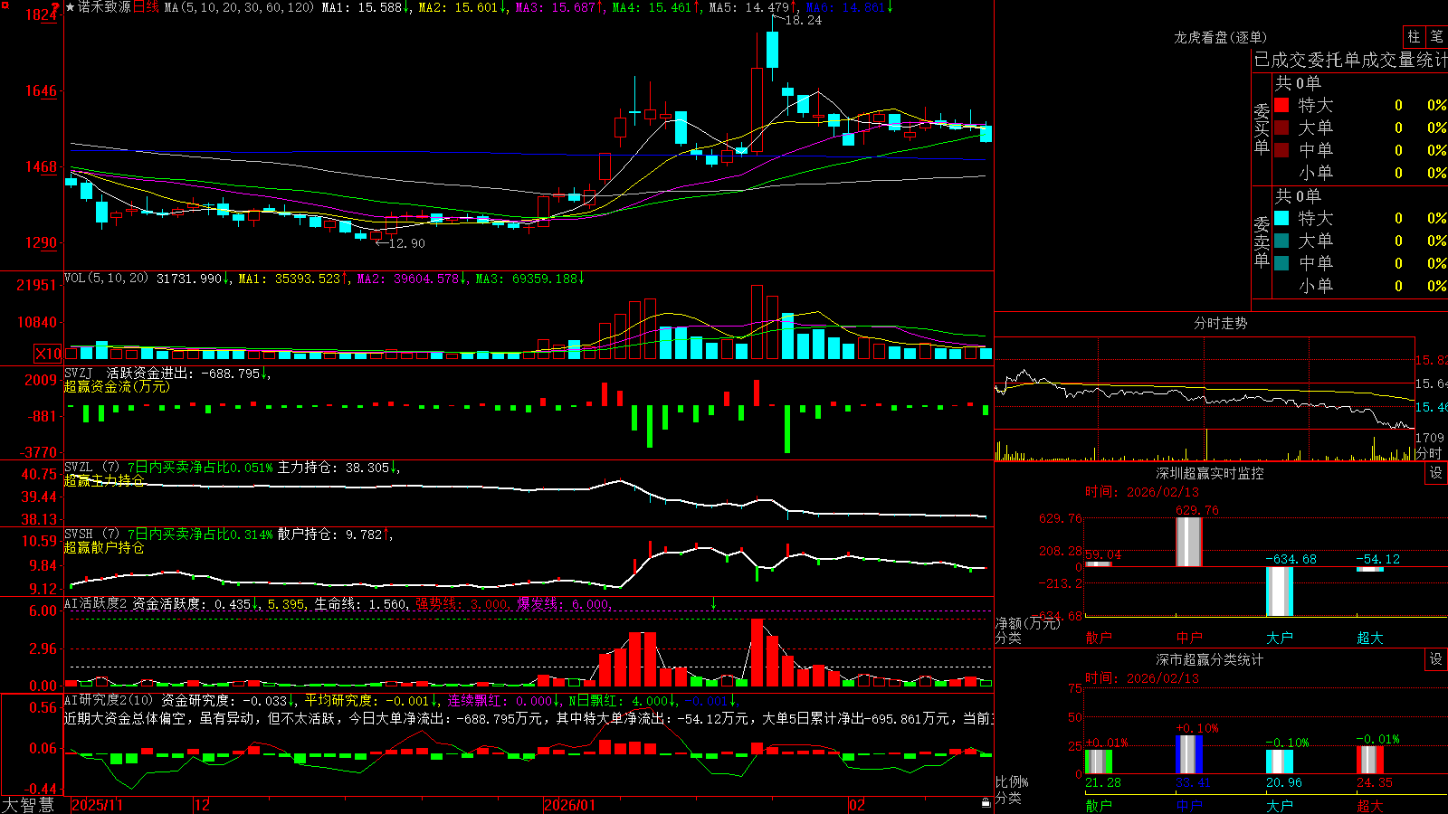1448x814 pixels.
Task: Click the 龙虎看盘(逐单) panel title
Action: tap(1220, 37)
